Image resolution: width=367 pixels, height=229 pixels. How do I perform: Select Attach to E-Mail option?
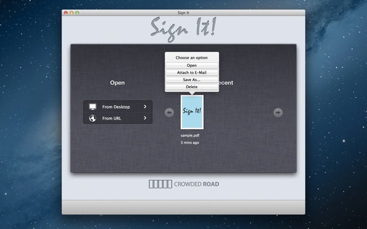[192, 72]
